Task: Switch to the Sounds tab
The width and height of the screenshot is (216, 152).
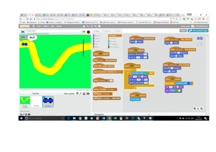Action: point(118,31)
